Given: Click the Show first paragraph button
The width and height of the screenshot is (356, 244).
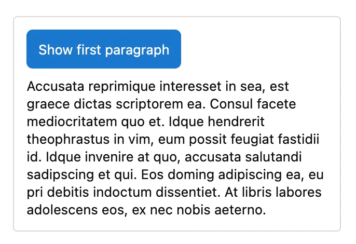Looking at the screenshot, I should coord(104,49).
